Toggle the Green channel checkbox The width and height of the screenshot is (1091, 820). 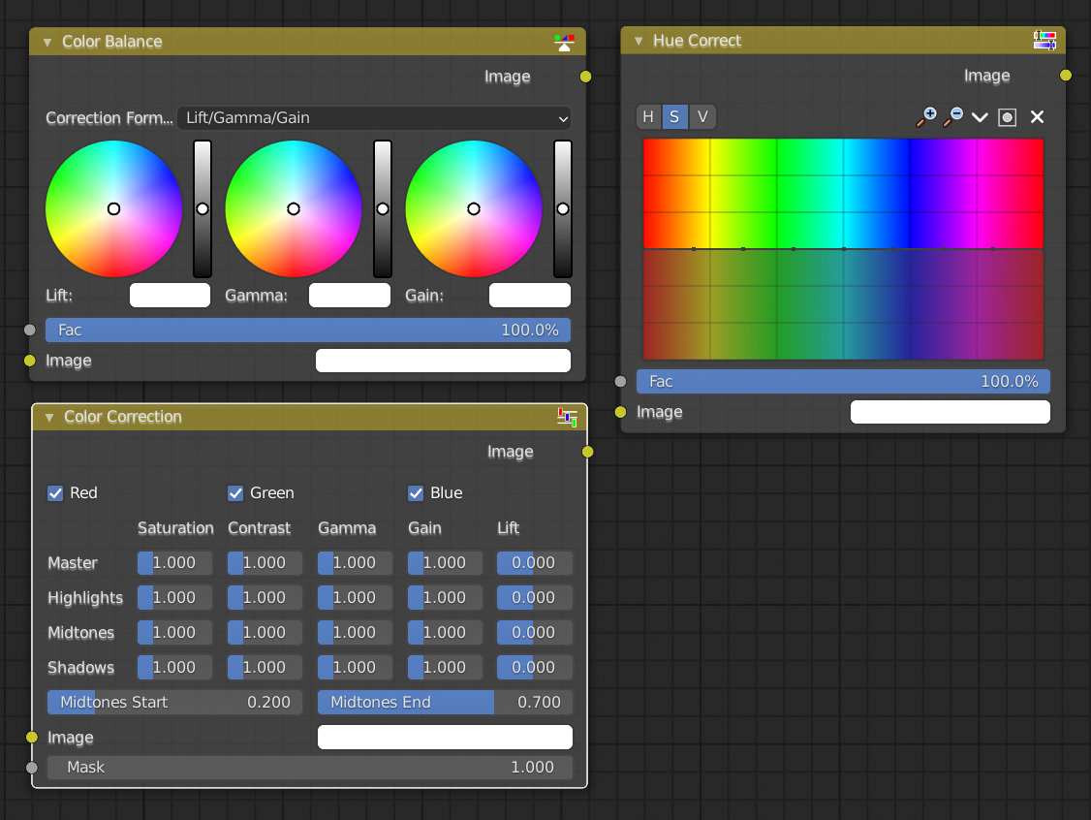[235, 492]
